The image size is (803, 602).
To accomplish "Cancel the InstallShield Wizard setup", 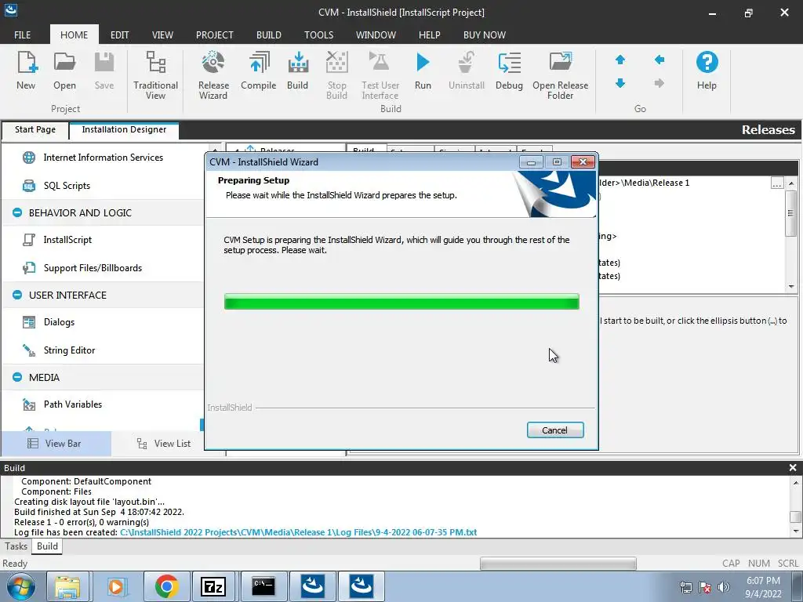I will click(x=555, y=430).
